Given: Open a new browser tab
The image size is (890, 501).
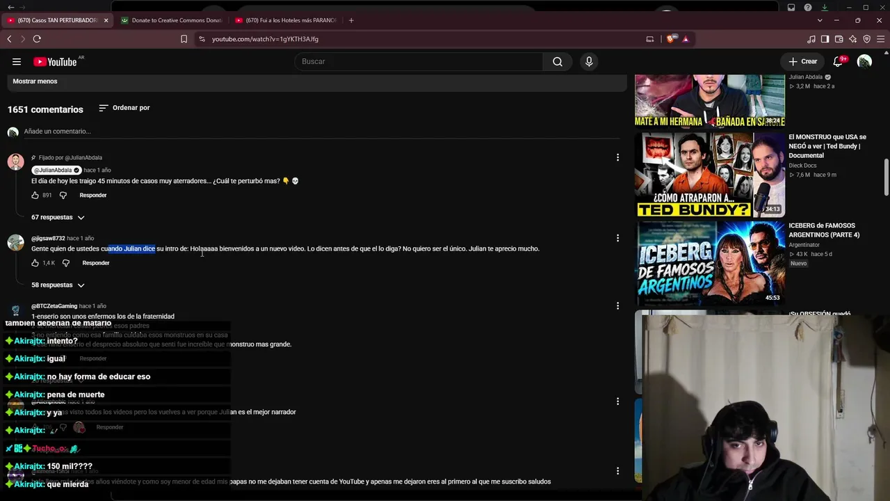Looking at the screenshot, I should click(351, 20).
